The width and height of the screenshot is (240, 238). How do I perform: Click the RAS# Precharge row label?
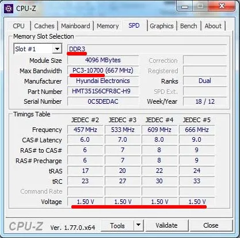(x=39, y=161)
